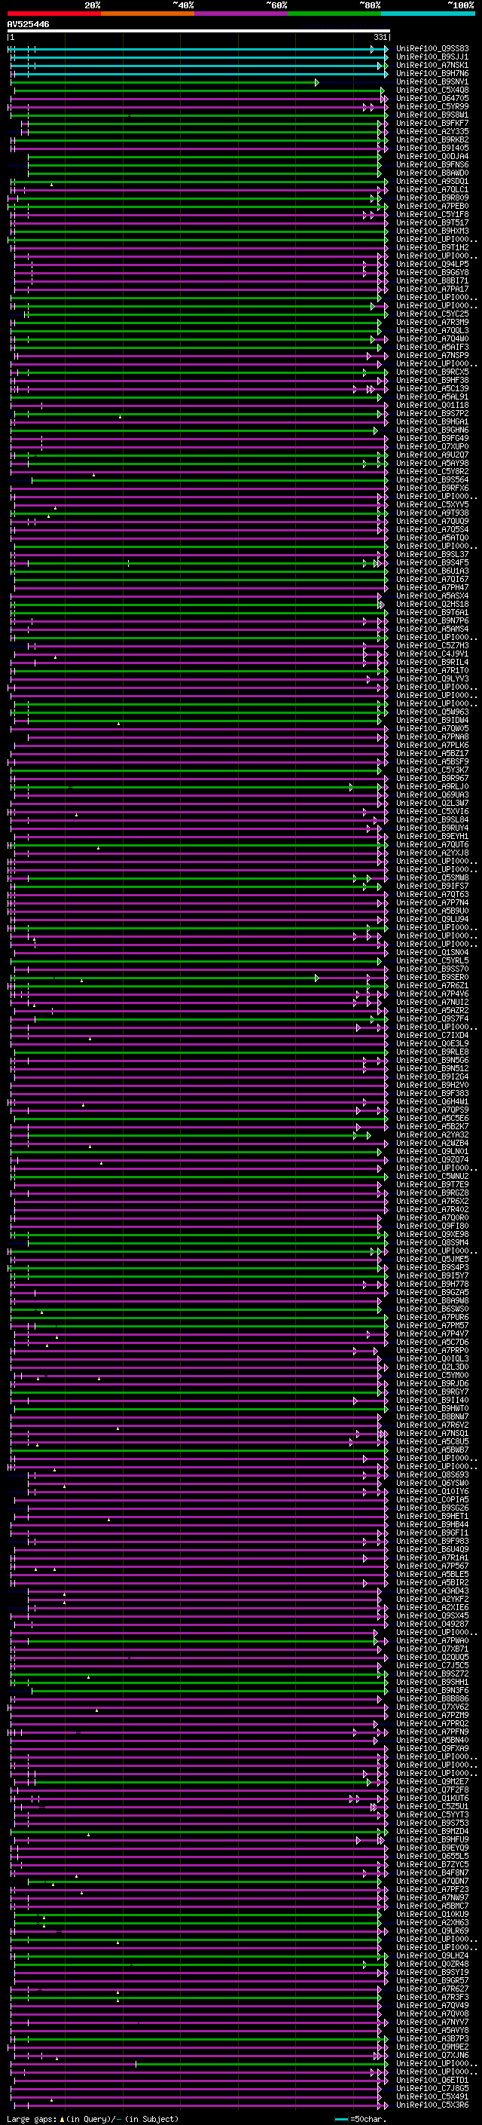
Task: Select the UniRef100_B9T1H2 label
Action: coord(432,247)
